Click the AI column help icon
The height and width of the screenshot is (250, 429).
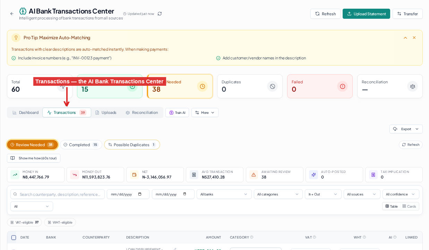395,237
